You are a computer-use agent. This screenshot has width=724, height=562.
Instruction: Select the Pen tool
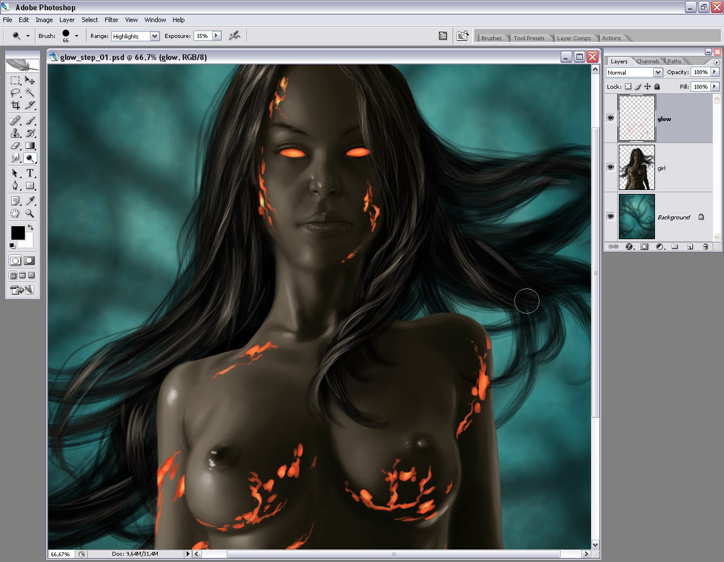[x=15, y=185]
